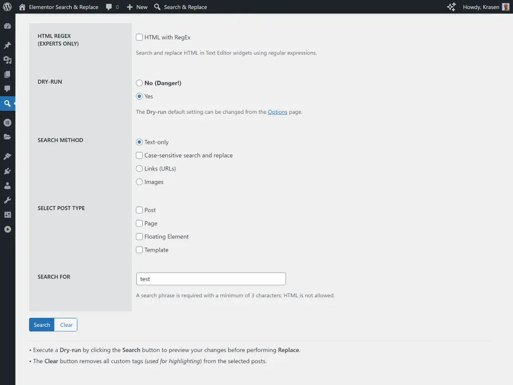This screenshot has width=513, height=385.
Task: Select the highlighted Search & Replace sidebar icon
Action: tap(7, 103)
